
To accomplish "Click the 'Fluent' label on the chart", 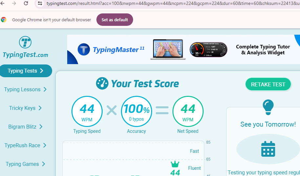I will [x=194, y=168].
